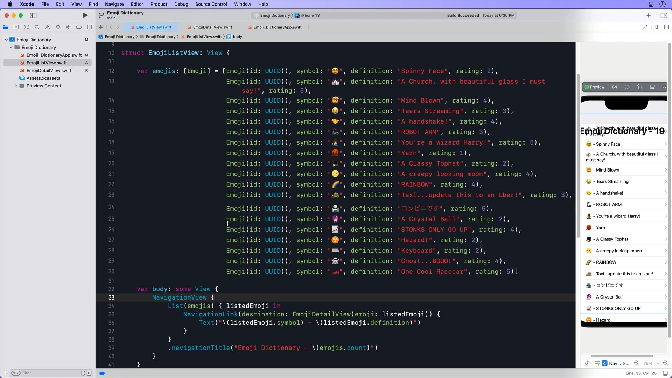Viewport: 672px width, 378px height.
Task: Open the Find navigator magnifier icon
Action: (x=37, y=27)
